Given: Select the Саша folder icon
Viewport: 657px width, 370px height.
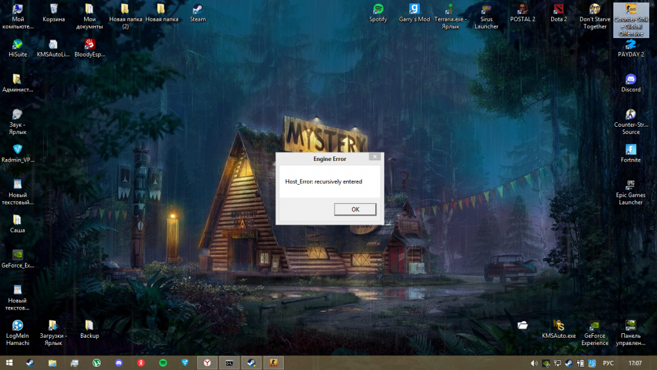Looking at the screenshot, I should click(x=18, y=224).
